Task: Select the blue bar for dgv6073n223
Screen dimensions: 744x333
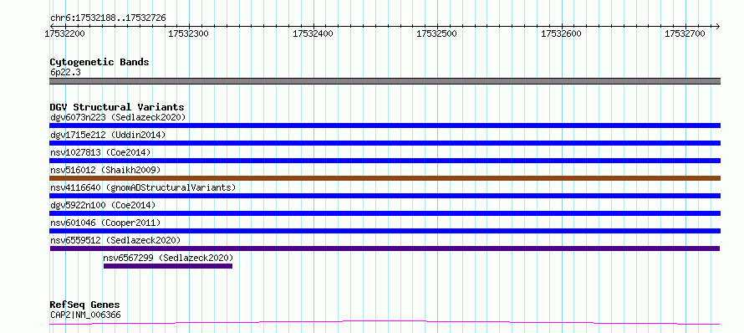Action: pyautogui.click(x=385, y=126)
